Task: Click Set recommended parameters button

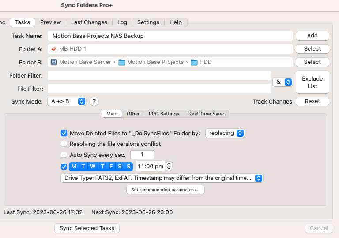Action: [x=165, y=190]
